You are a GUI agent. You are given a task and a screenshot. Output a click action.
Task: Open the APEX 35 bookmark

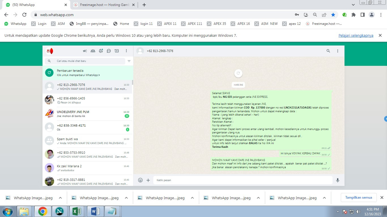point(217,24)
